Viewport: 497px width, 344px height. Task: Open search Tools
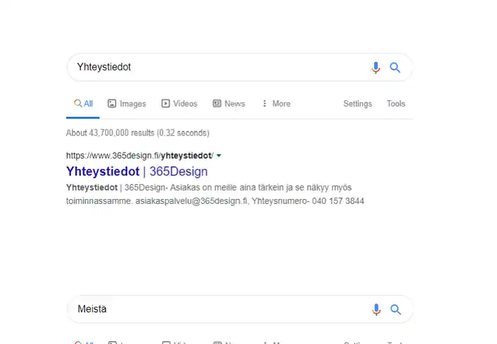point(396,104)
